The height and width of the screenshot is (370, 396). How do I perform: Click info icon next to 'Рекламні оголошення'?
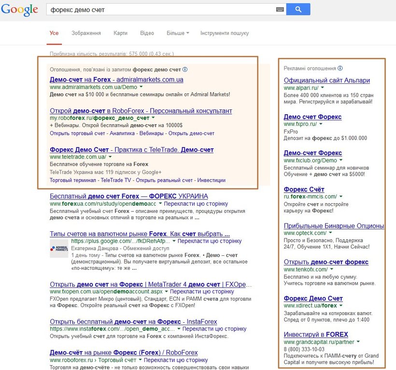(x=340, y=68)
